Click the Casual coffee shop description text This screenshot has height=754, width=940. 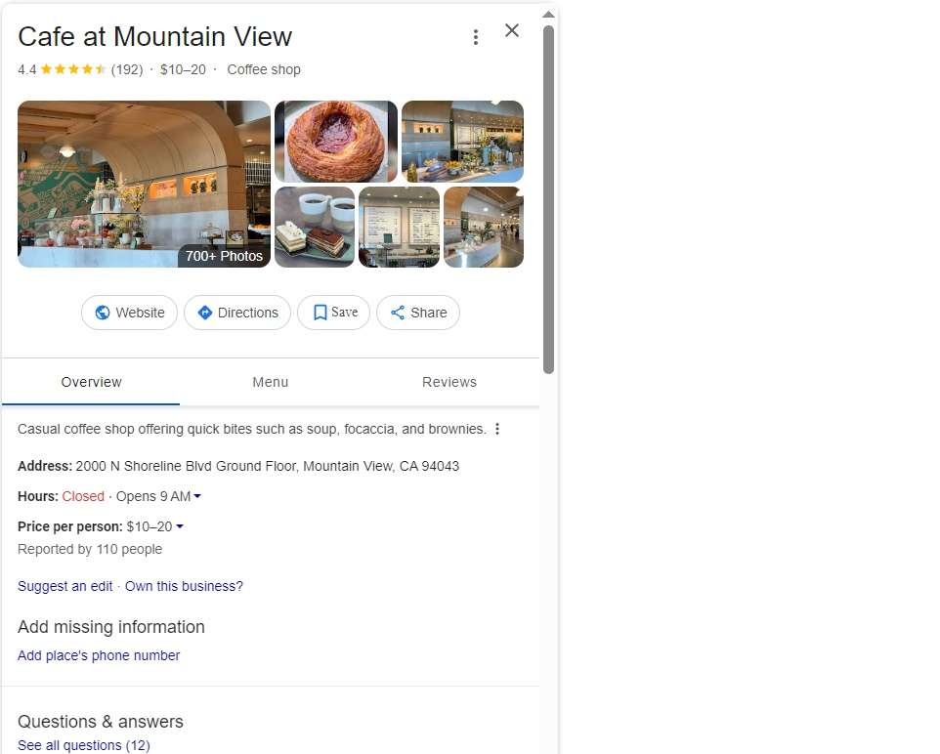point(252,429)
